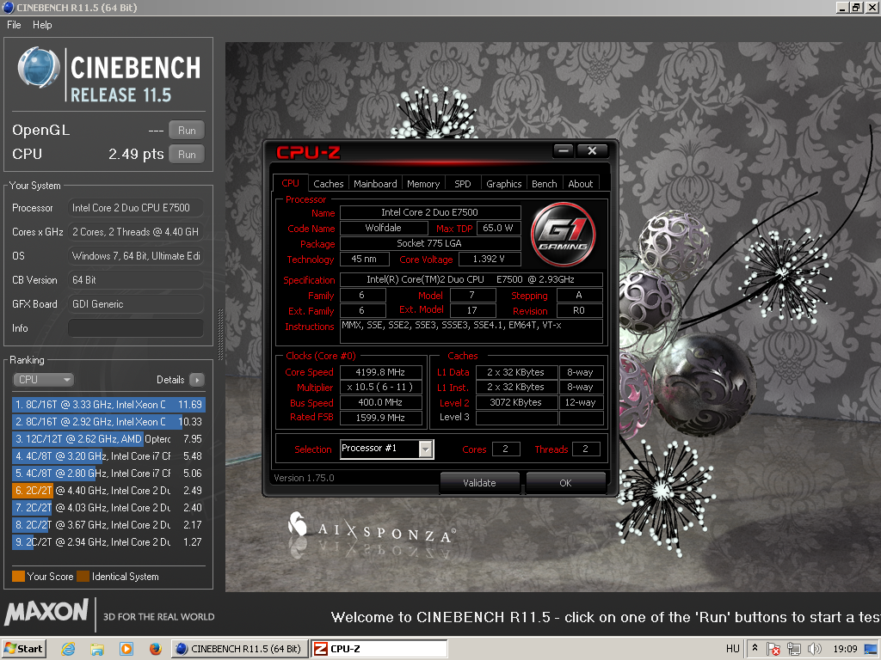Click the MAXON logo

tap(46, 612)
